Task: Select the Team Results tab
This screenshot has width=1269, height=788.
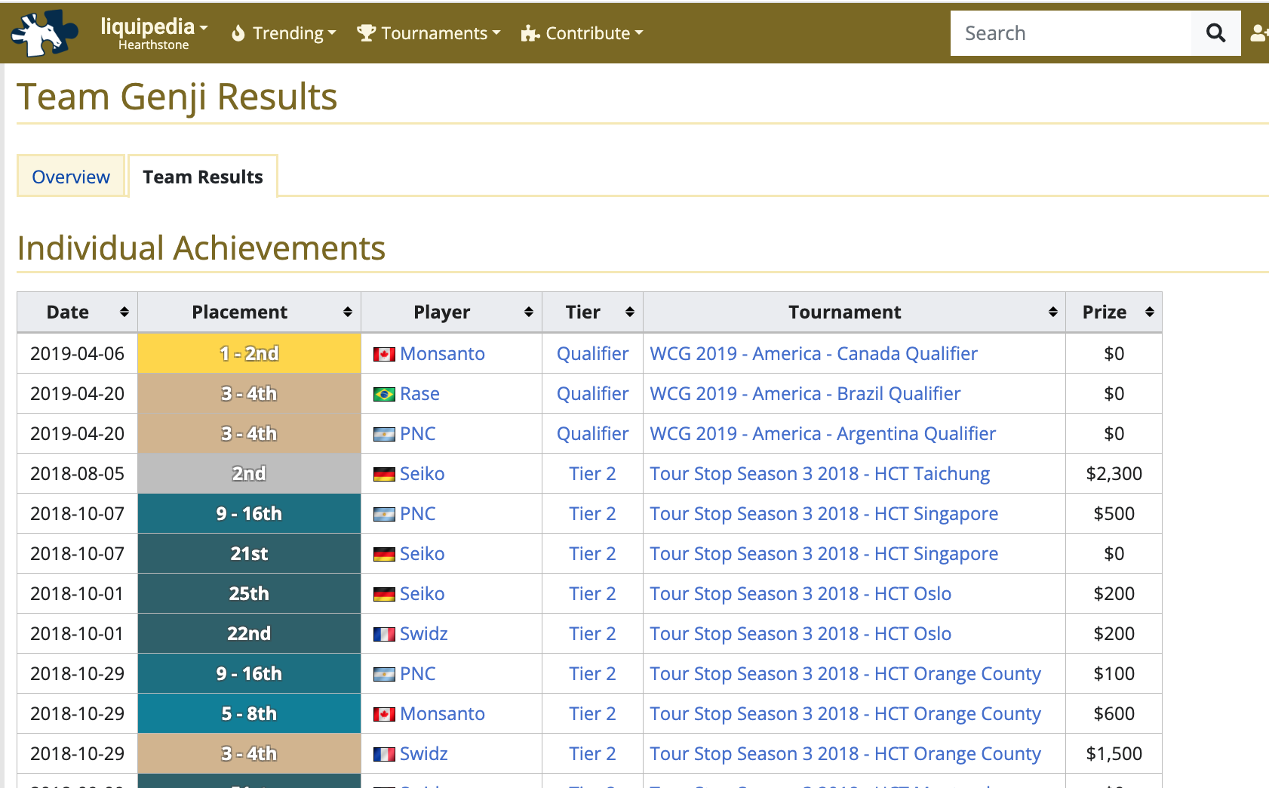Action: pos(203,177)
